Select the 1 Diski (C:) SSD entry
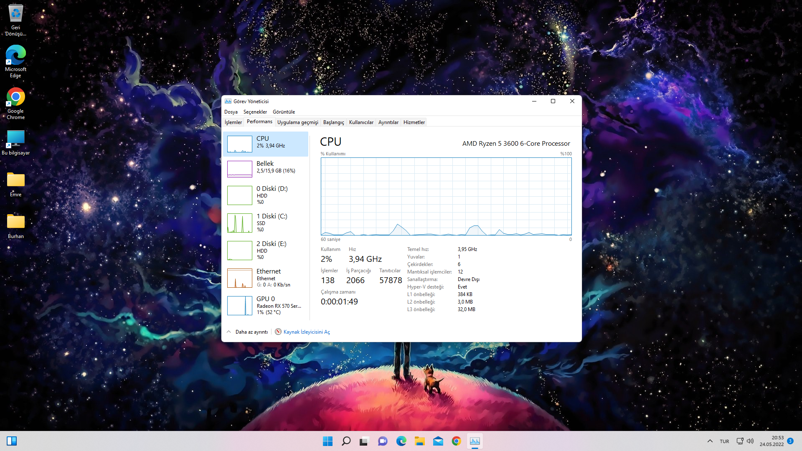802x451 pixels. (265, 223)
